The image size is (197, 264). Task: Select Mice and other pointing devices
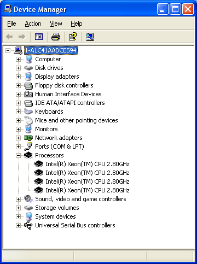77,120
